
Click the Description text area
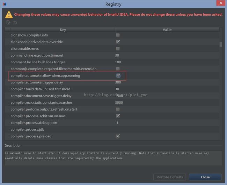113,158
